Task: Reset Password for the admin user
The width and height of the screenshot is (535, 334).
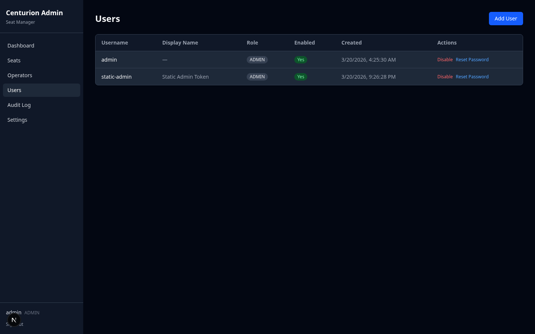Action: tap(472, 59)
